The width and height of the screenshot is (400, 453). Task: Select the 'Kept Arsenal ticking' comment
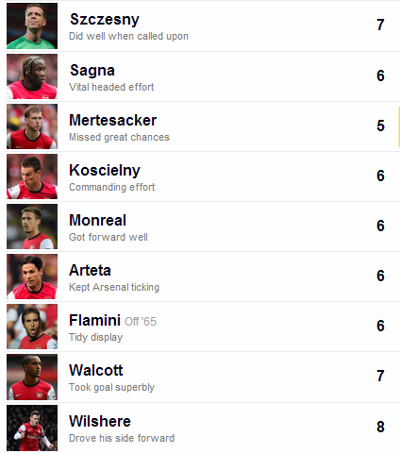tap(114, 287)
